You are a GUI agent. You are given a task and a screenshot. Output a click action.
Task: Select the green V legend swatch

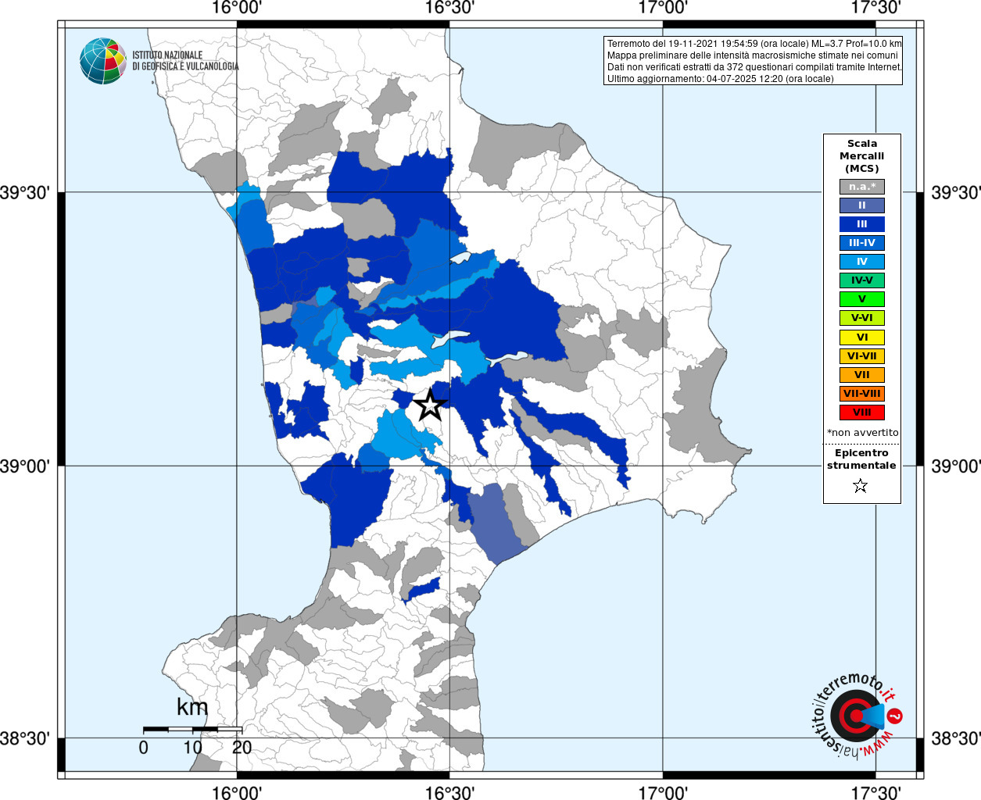click(x=862, y=299)
